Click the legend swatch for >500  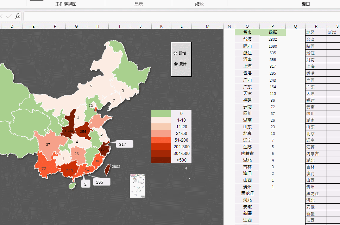pos(161,160)
